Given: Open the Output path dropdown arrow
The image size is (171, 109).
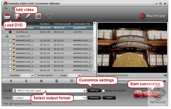Looking at the screenshot, I should (85, 98).
